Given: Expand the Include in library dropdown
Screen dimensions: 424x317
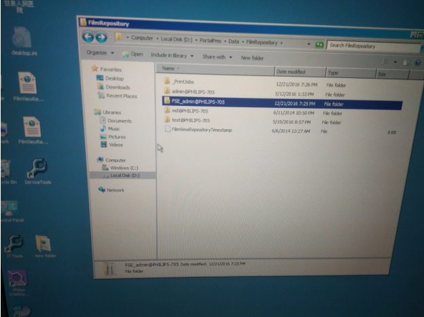Looking at the screenshot, I should tap(172, 55).
